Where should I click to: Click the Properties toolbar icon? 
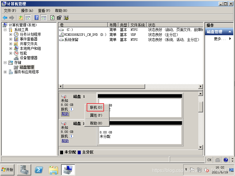(x=59, y=18)
